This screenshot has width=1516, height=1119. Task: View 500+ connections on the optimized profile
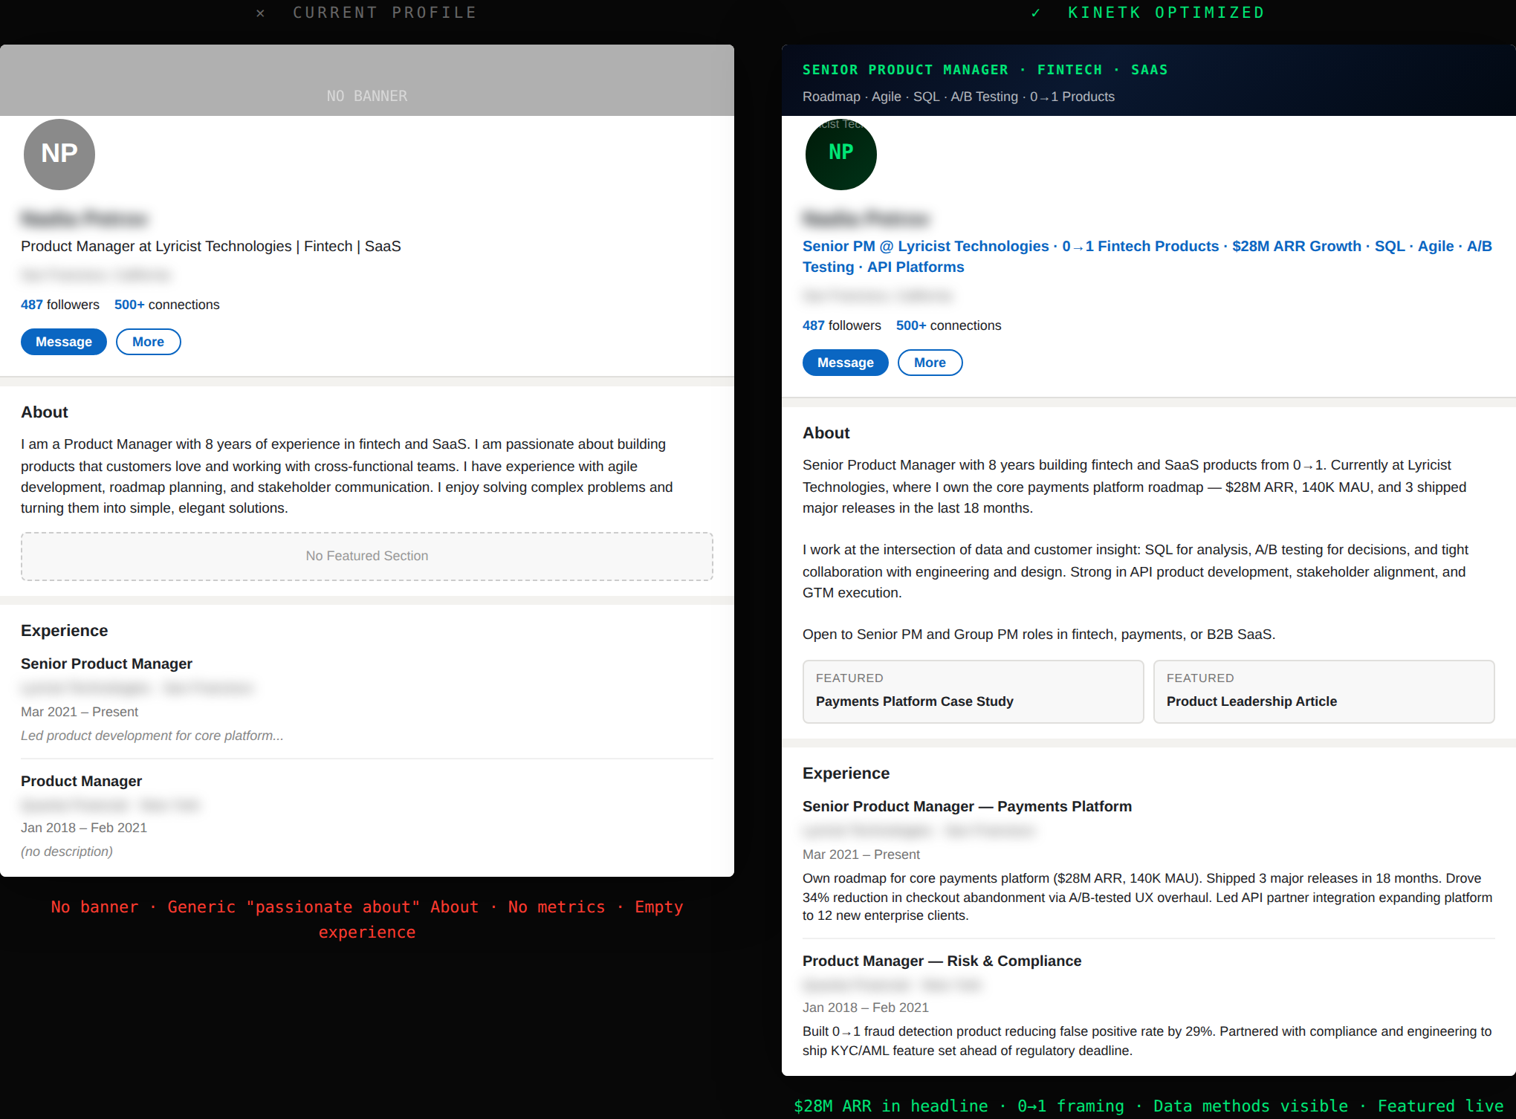(948, 325)
